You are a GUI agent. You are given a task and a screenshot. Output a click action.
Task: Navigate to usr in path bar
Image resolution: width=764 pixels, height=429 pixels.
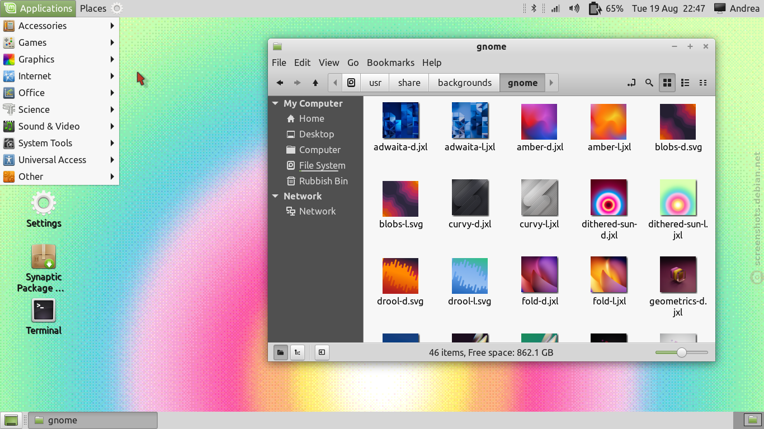375,83
